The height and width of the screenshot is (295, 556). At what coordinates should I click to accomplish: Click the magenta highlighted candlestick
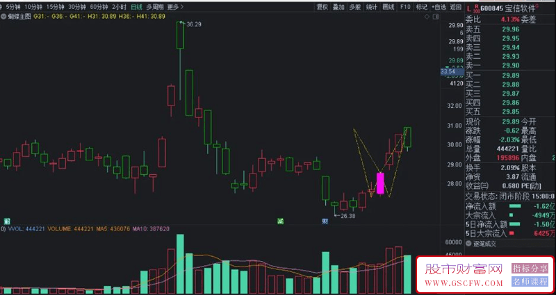pos(380,183)
